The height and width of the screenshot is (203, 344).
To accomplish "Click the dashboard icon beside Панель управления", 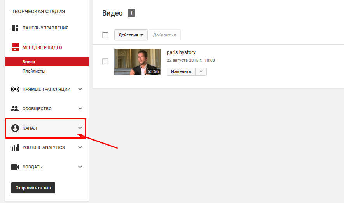I will [x=15, y=28].
